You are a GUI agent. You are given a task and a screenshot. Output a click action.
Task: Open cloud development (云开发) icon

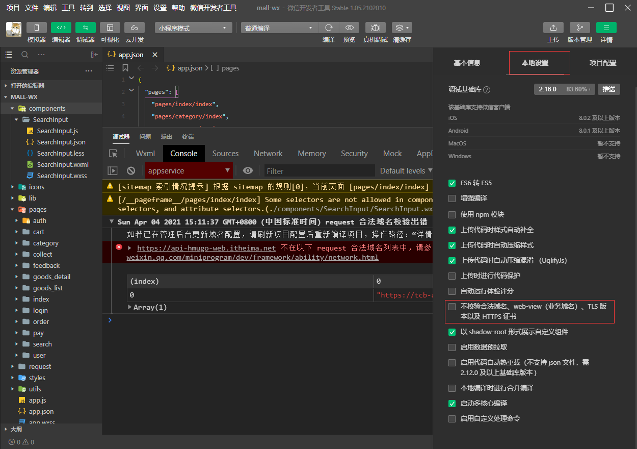coord(135,28)
